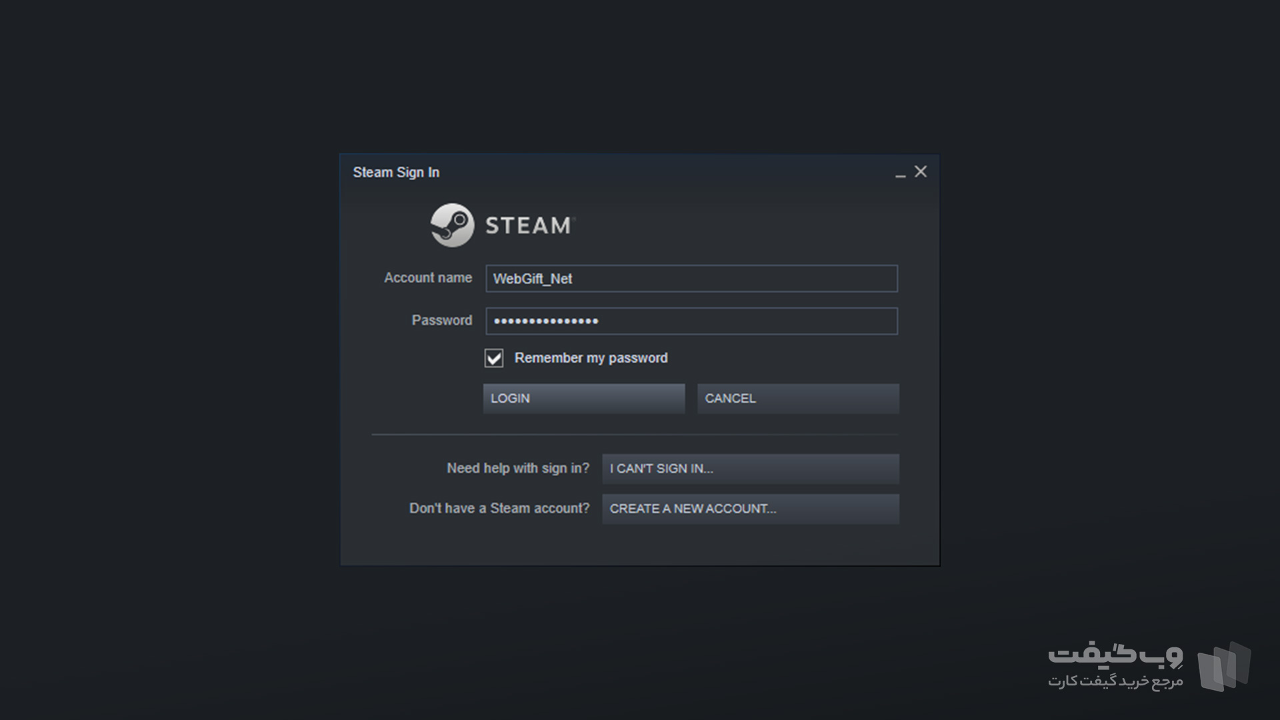1280x720 pixels.
Task: Click the LOGIN button
Action: (x=584, y=399)
